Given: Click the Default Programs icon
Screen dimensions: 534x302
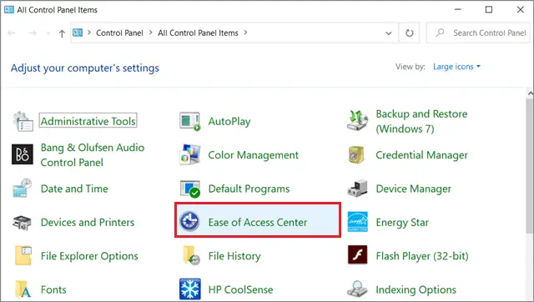Looking at the screenshot, I should (x=189, y=189).
